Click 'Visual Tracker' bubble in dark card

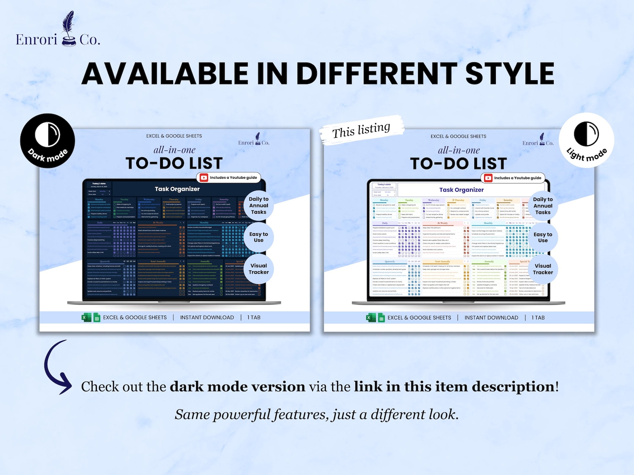click(259, 269)
